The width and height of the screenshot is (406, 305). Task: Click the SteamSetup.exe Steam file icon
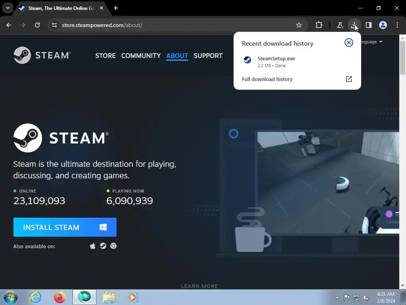247,60
